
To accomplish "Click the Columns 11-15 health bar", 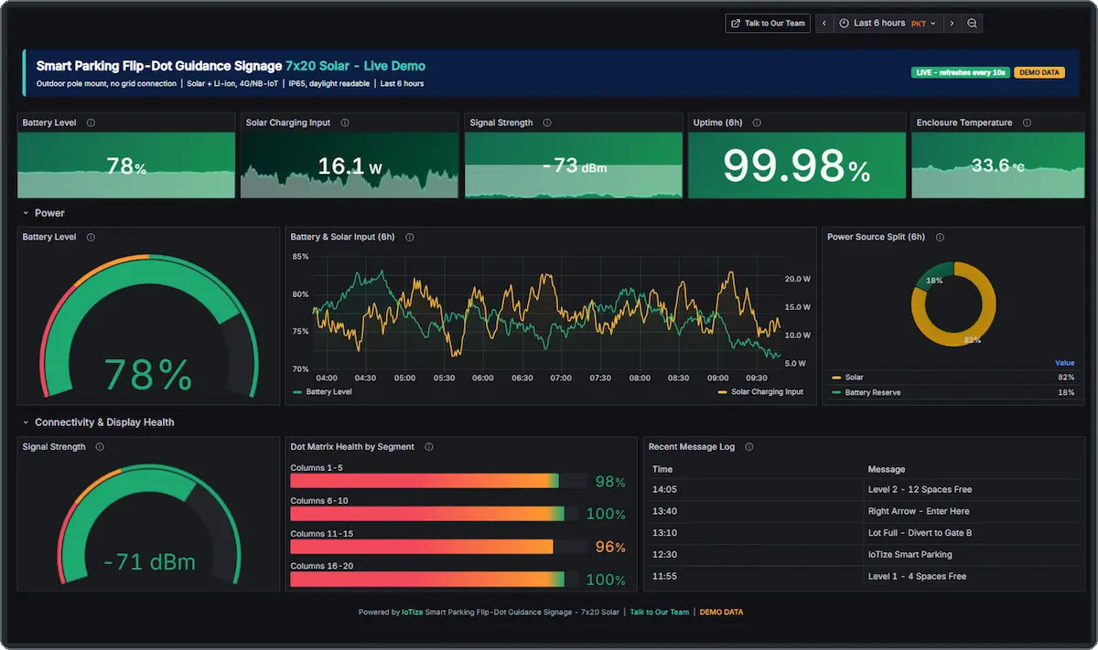I will [x=438, y=547].
